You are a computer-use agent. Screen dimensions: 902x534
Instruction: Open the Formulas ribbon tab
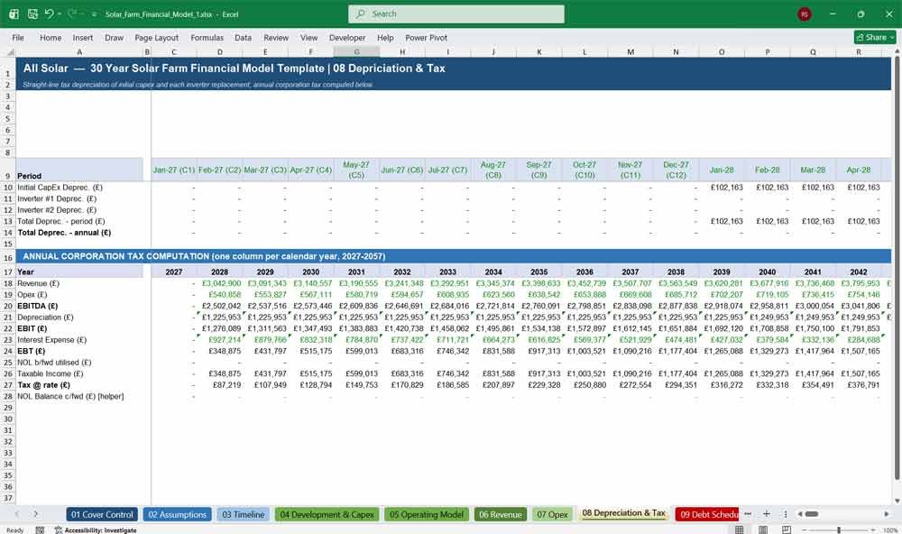tap(207, 37)
